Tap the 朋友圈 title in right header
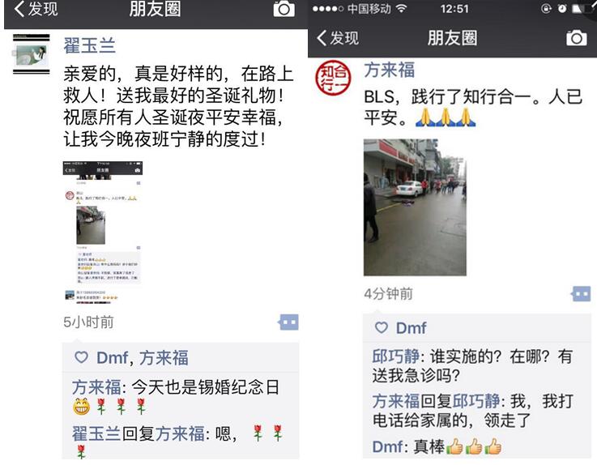The width and height of the screenshot is (597, 465). point(452,38)
